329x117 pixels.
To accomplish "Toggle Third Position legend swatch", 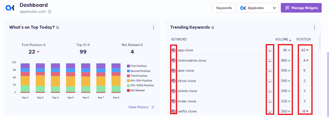I will [x=128, y=76].
